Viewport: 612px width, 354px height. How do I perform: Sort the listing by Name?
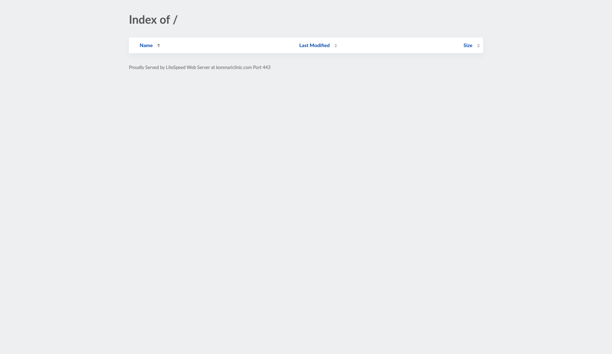(146, 45)
